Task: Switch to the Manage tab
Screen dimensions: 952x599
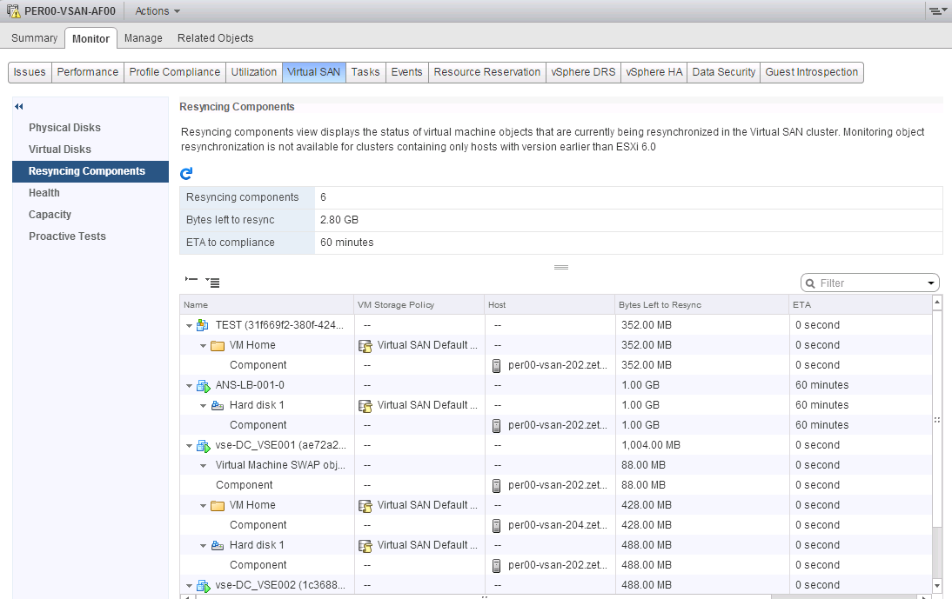Action: click(x=144, y=37)
